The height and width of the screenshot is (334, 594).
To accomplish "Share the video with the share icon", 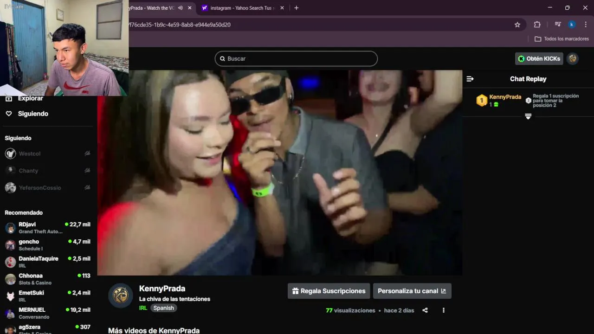I will pos(425,310).
